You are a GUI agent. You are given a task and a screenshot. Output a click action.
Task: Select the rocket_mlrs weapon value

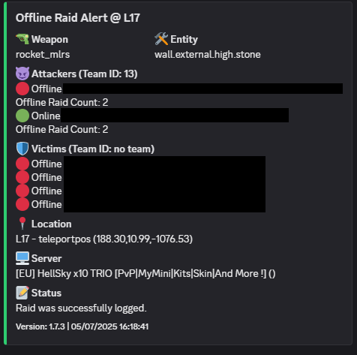coord(43,55)
